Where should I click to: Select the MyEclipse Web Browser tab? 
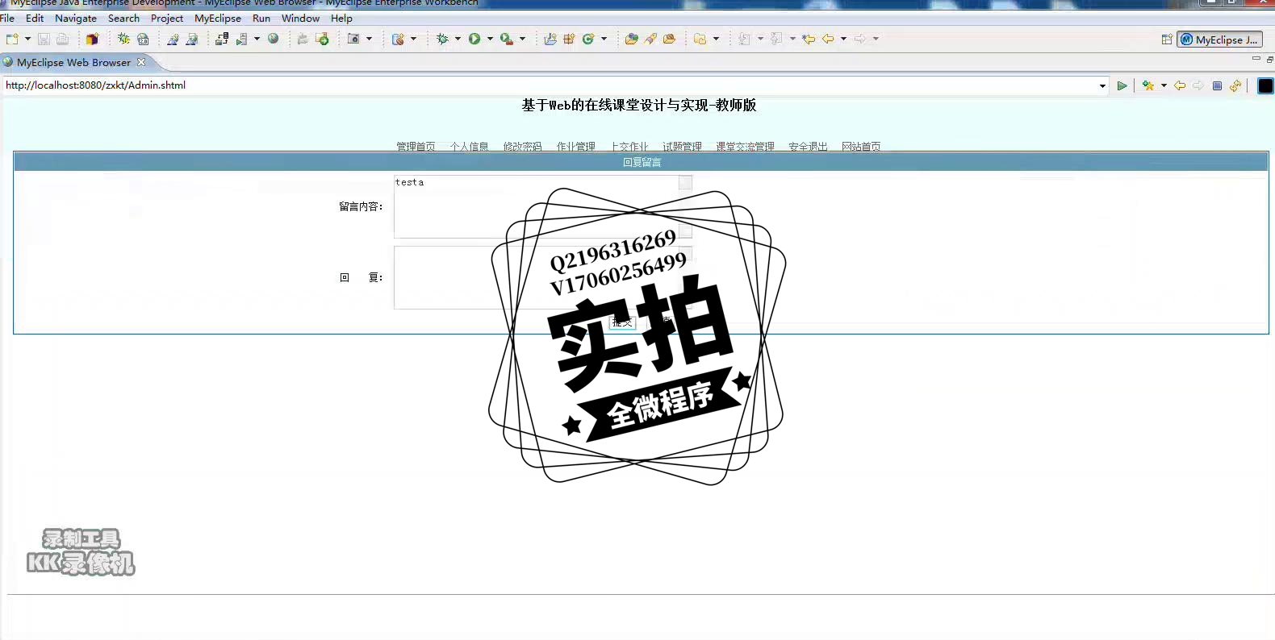73,62
